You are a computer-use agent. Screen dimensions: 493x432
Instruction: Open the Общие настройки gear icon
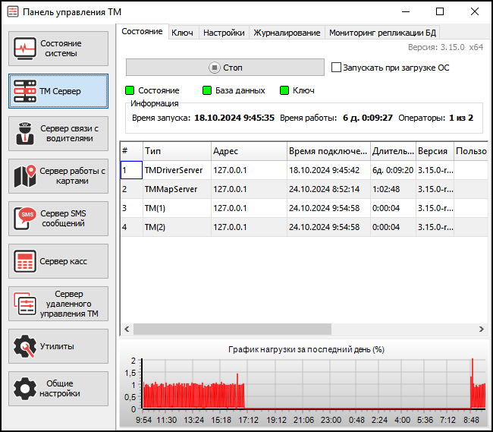coord(25,389)
